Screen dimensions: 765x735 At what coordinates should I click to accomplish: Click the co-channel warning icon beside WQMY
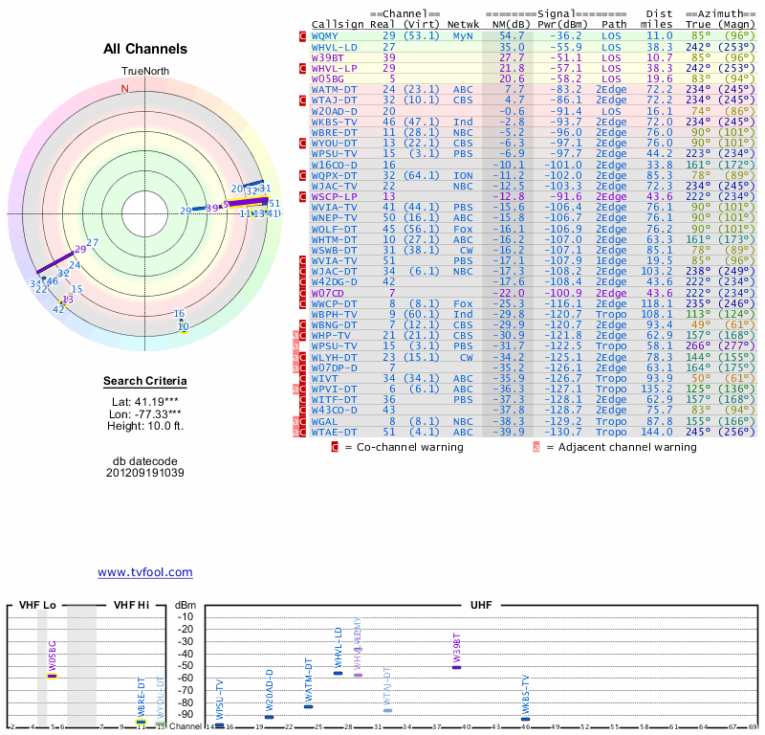303,35
